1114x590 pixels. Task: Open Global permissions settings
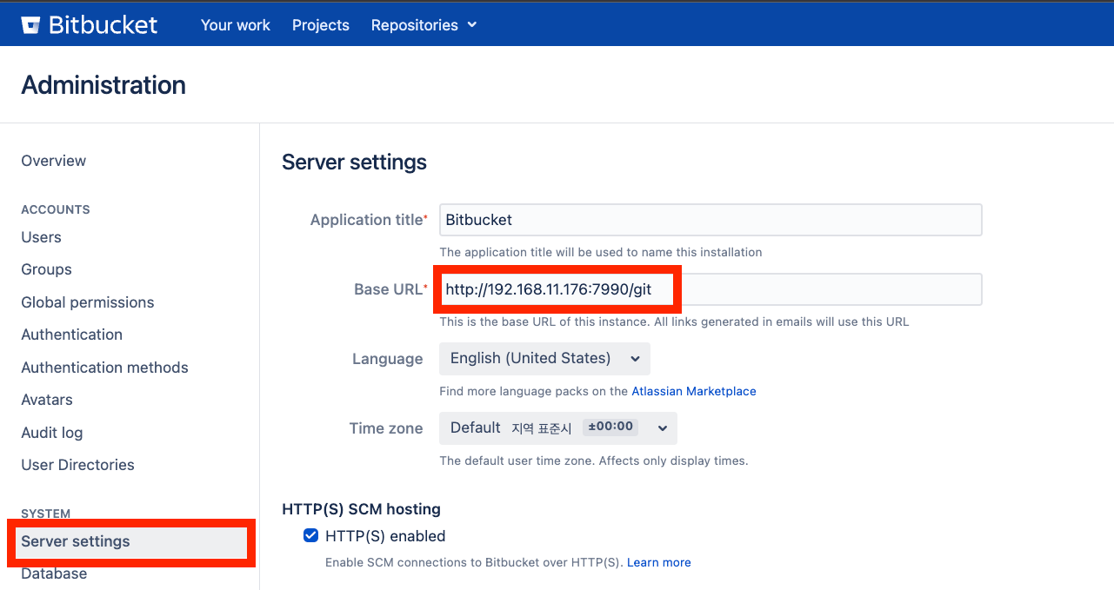pos(88,302)
